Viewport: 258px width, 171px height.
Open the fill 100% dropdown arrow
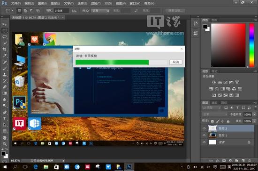click(x=254, y=121)
